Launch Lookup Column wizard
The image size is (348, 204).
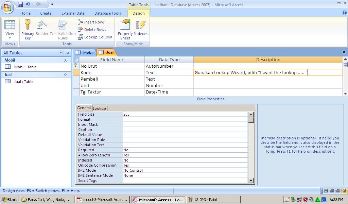point(95,37)
